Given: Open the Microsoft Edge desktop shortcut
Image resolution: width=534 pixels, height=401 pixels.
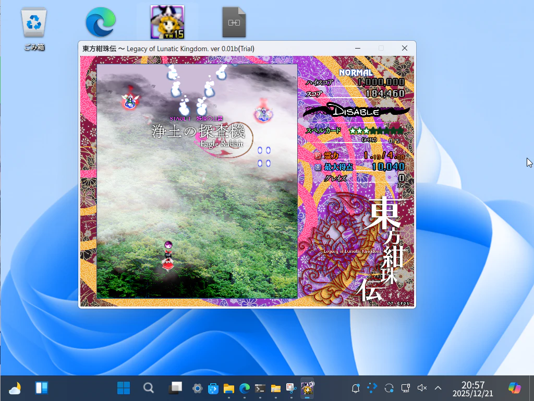Looking at the screenshot, I should [x=101, y=22].
